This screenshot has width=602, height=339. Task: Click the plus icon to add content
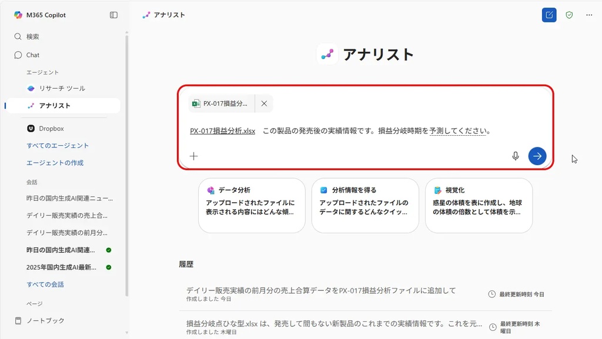[x=194, y=156]
